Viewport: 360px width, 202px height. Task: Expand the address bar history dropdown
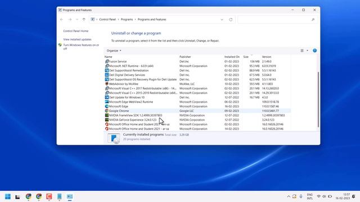222,20
